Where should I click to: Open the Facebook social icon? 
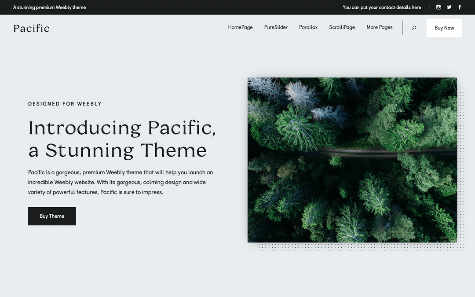point(459,7)
